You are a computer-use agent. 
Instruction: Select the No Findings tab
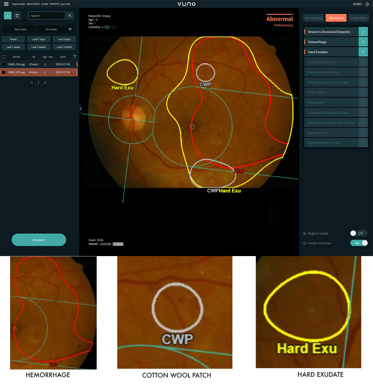tap(314, 18)
